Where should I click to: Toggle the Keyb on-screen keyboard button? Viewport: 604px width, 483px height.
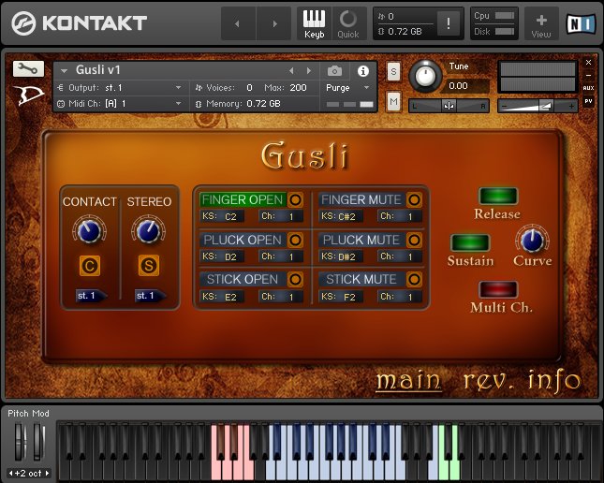pyautogui.click(x=314, y=23)
